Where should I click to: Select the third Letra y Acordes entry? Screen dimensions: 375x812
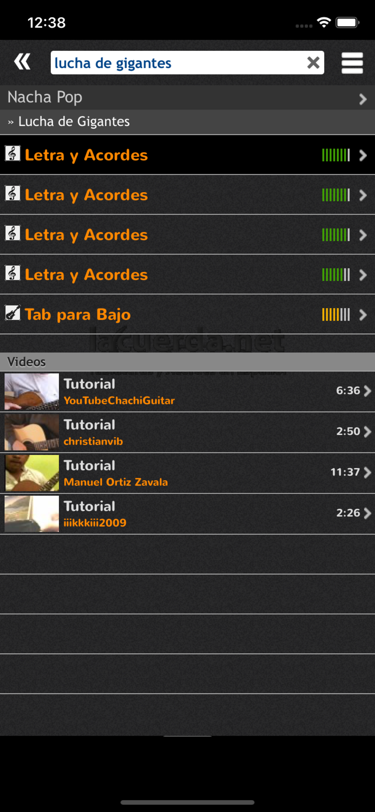click(187, 235)
